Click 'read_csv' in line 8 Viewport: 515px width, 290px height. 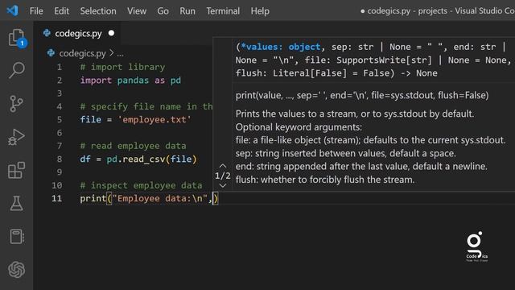click(x=143, y=159)
